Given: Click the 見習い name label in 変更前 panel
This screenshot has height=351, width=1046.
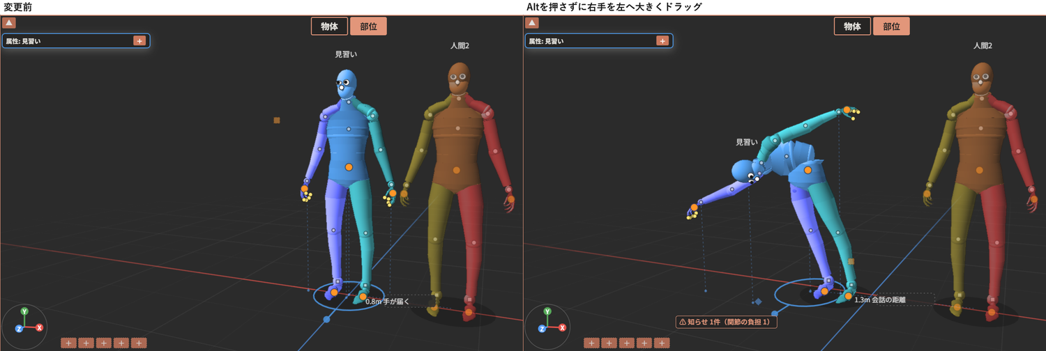Looking at the screenshot, I should click(346, 54).
